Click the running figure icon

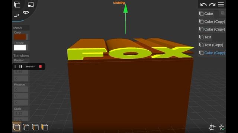[x=222, y=127]
